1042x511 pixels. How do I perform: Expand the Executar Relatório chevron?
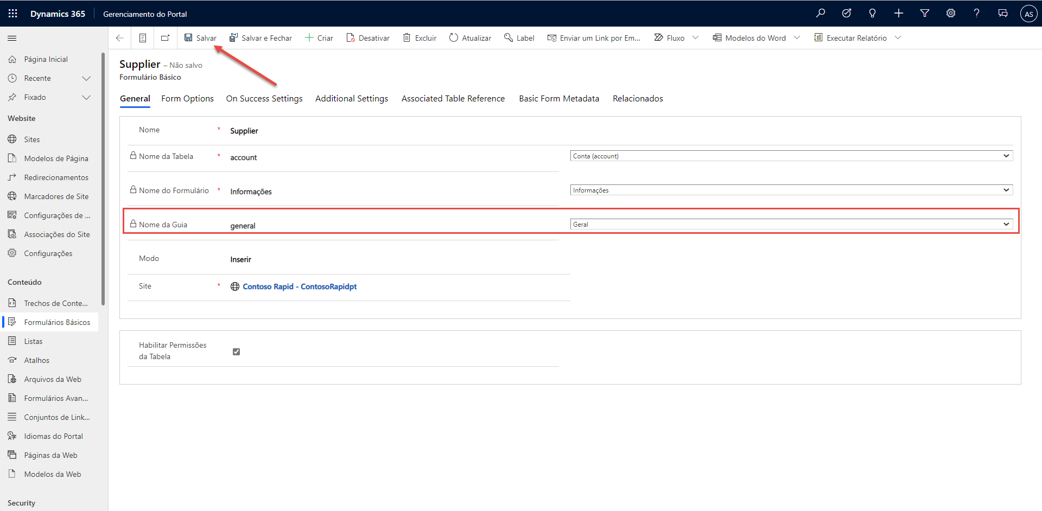click(898, 38)
